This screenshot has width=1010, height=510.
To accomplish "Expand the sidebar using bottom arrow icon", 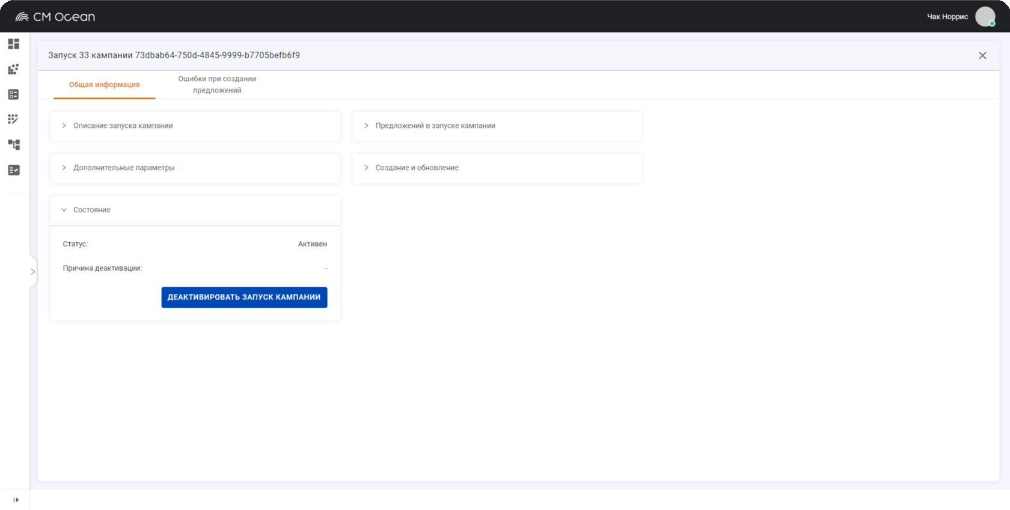I will click(16, 500).
